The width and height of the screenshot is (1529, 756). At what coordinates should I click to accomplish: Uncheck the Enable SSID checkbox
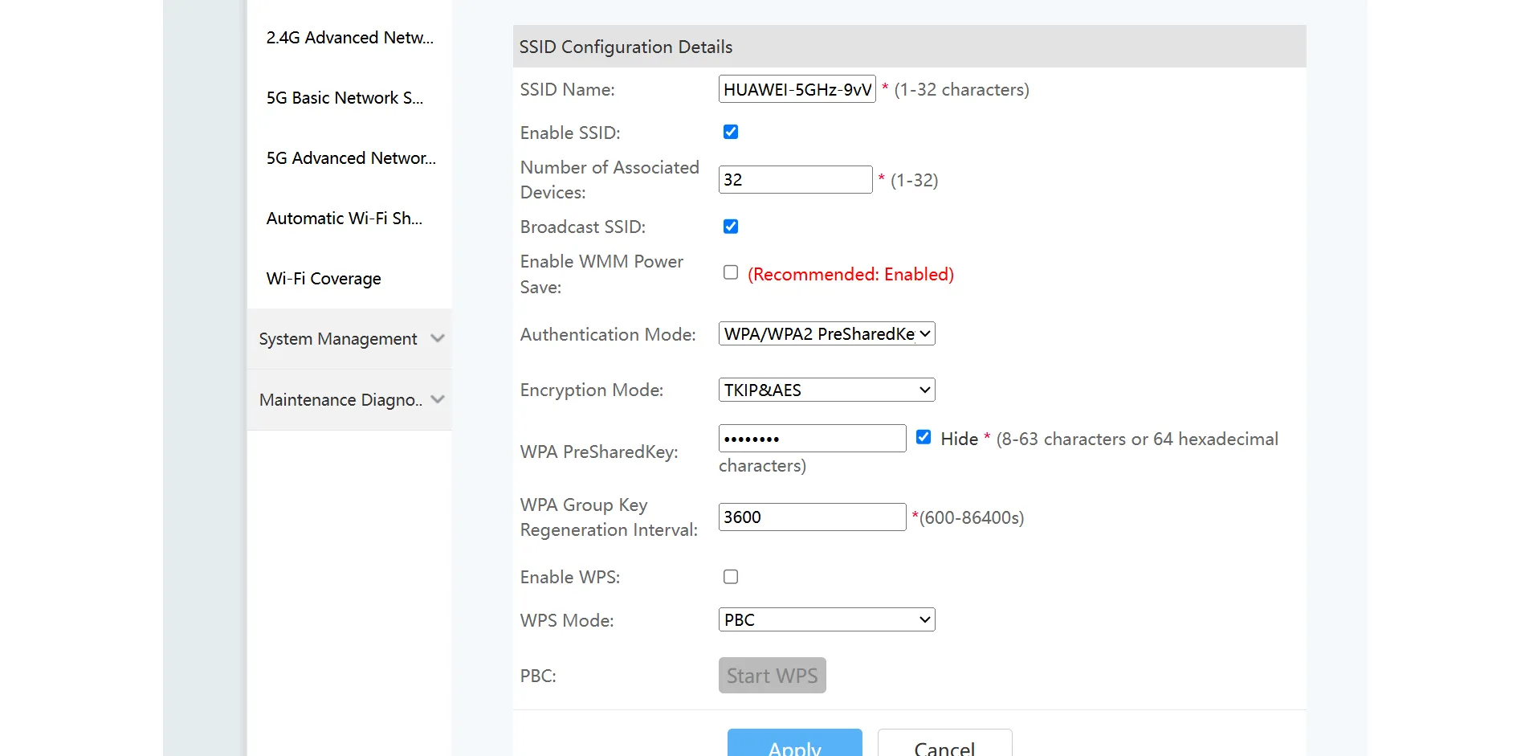click(731, 132)
